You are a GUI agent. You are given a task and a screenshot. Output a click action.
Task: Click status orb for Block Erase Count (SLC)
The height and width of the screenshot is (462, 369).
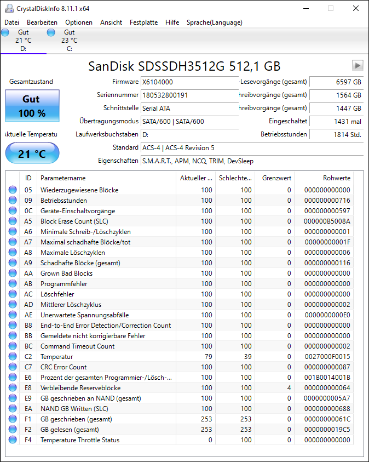pyautogui.click(x=13, y=221)
